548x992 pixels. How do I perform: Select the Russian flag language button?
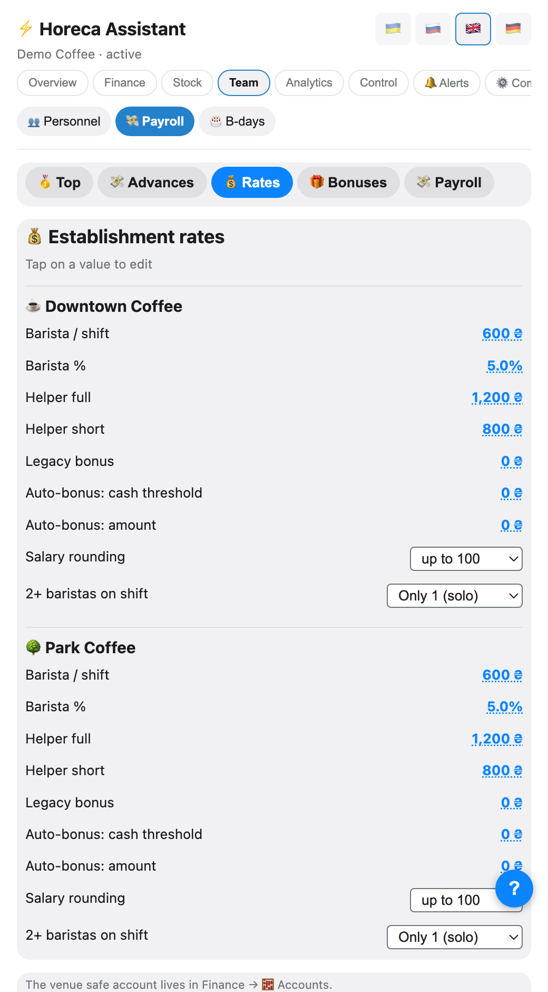point(433,29)
